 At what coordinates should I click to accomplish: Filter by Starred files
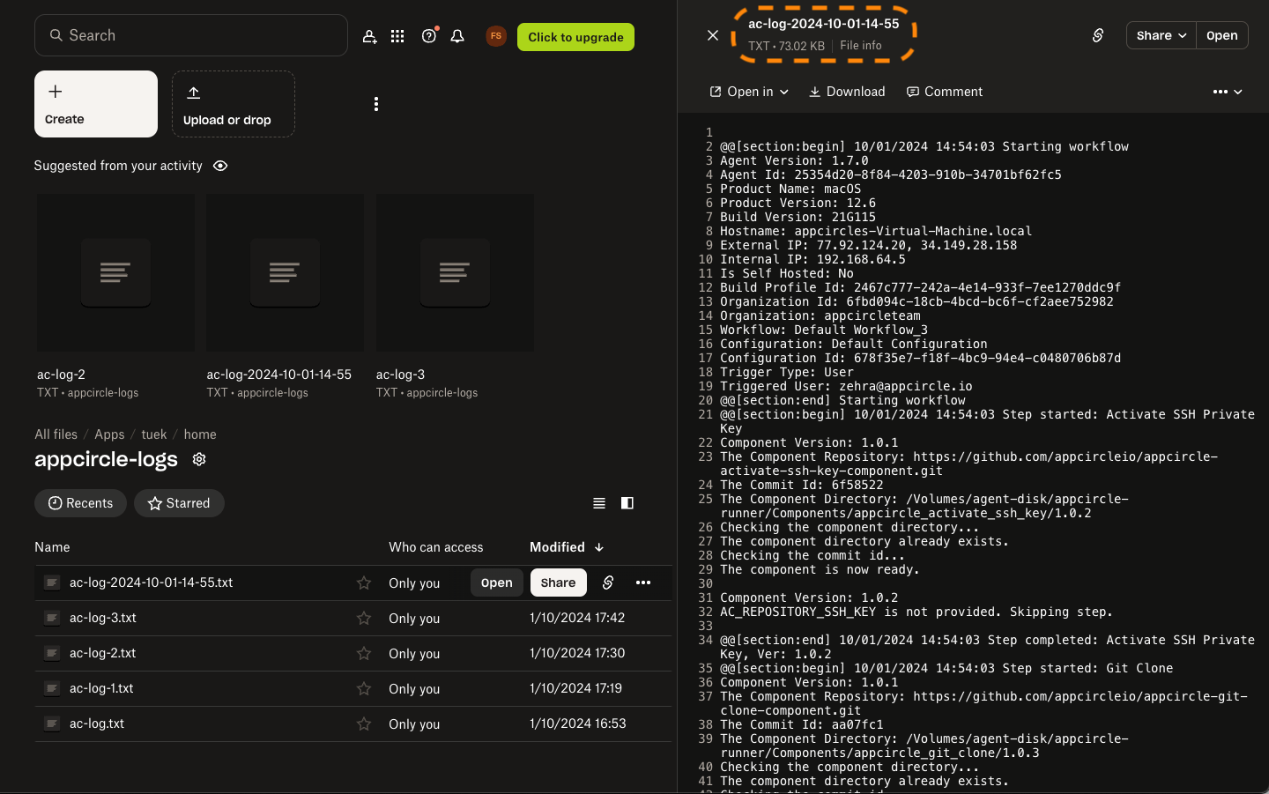coord(179,503)
